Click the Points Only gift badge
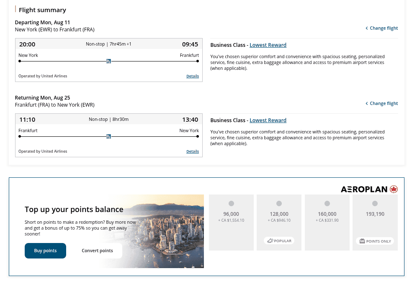 pyautogui.click(x=375, y=241)
